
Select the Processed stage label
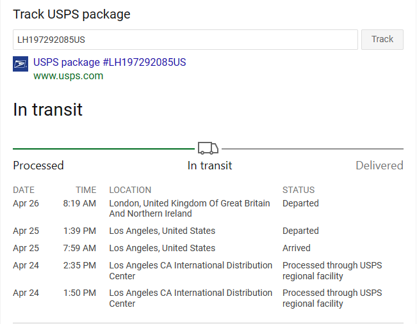[x=38, y=166]
